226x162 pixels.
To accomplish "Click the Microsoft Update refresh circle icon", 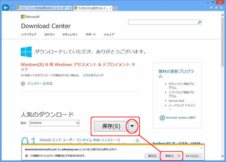I will [162, 118].
